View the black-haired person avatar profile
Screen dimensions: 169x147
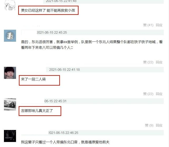point(10,73)
